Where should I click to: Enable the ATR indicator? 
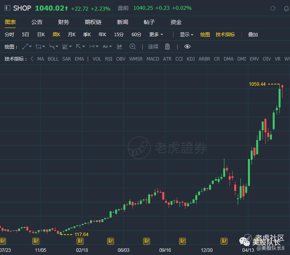click(167, 59)
